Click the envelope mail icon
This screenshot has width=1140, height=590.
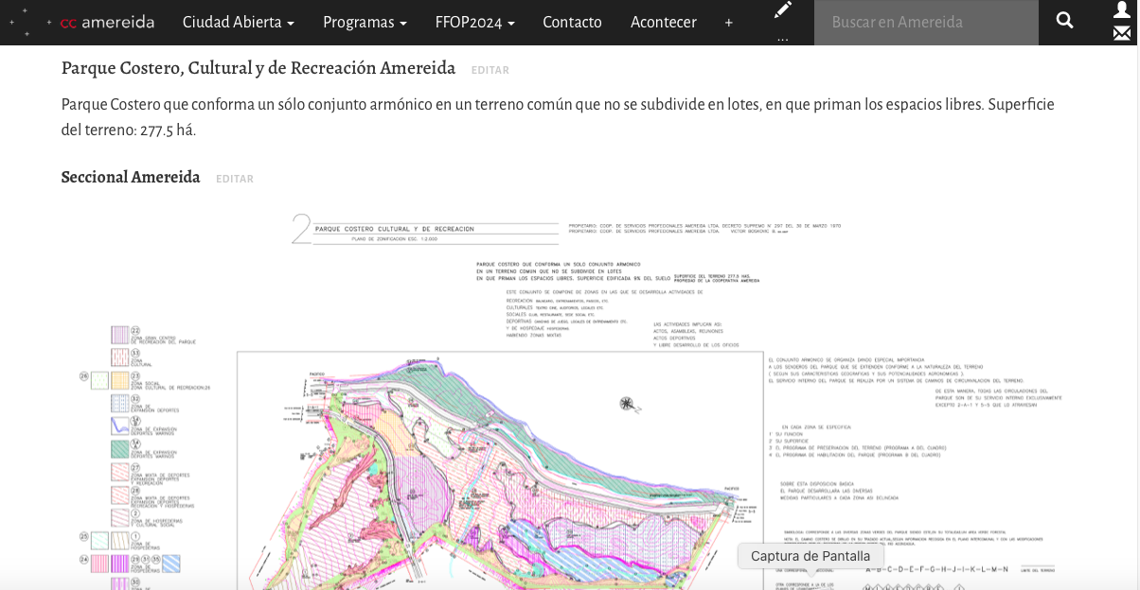pos(1122,34)
